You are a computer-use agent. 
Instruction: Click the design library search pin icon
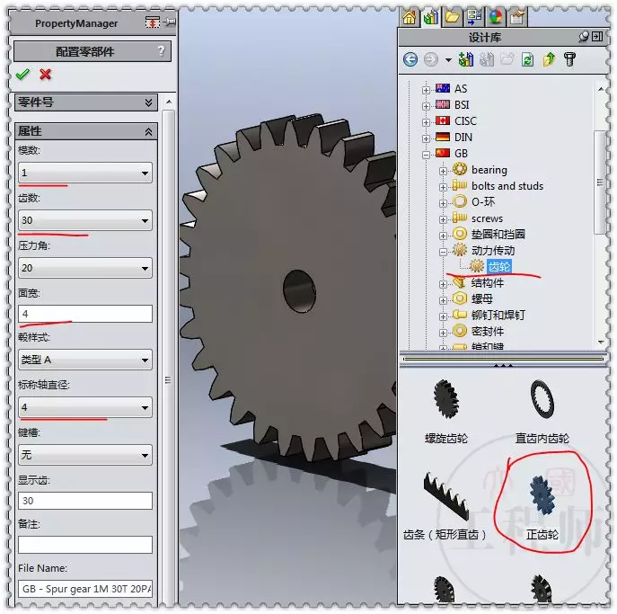point(584,37)
